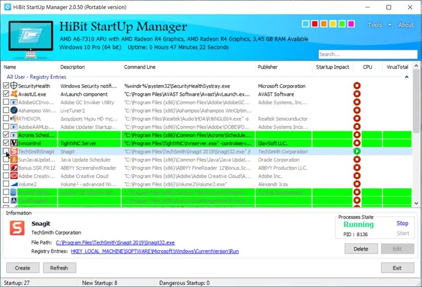
Task: Click the red status icon for SunJavaUpdate
Action: [x=357, y=159]
